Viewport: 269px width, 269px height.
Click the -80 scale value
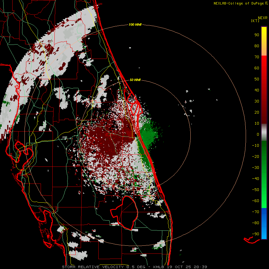[x=256, y=223]
